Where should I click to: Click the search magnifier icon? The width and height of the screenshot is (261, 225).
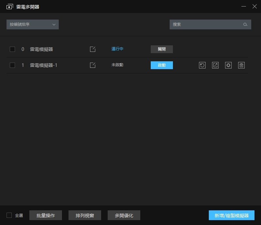[246, 24]
